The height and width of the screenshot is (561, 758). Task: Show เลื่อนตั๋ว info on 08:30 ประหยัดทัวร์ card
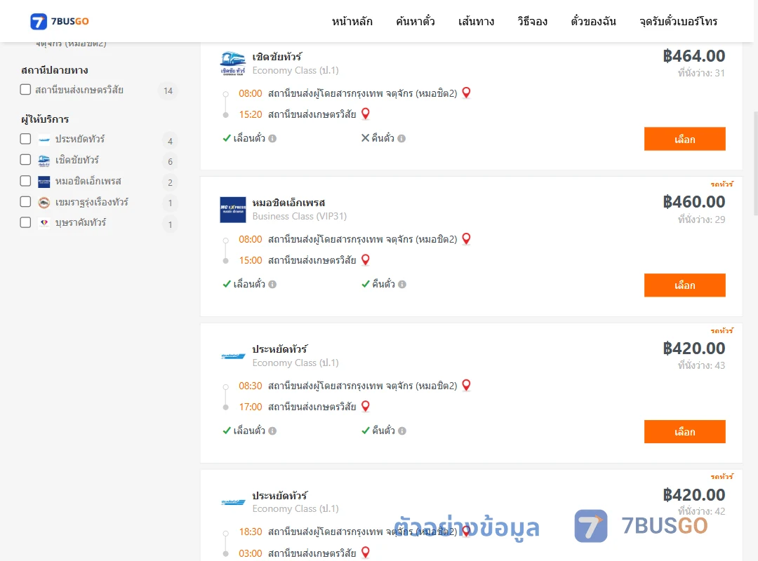pyautogui.click(x=272, y=431)
